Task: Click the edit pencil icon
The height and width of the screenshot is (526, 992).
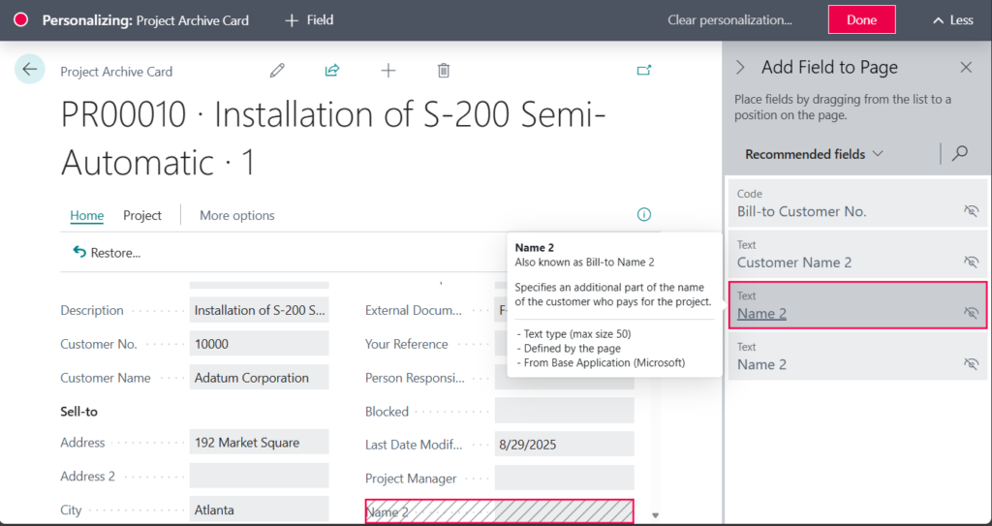Action: 277,70
